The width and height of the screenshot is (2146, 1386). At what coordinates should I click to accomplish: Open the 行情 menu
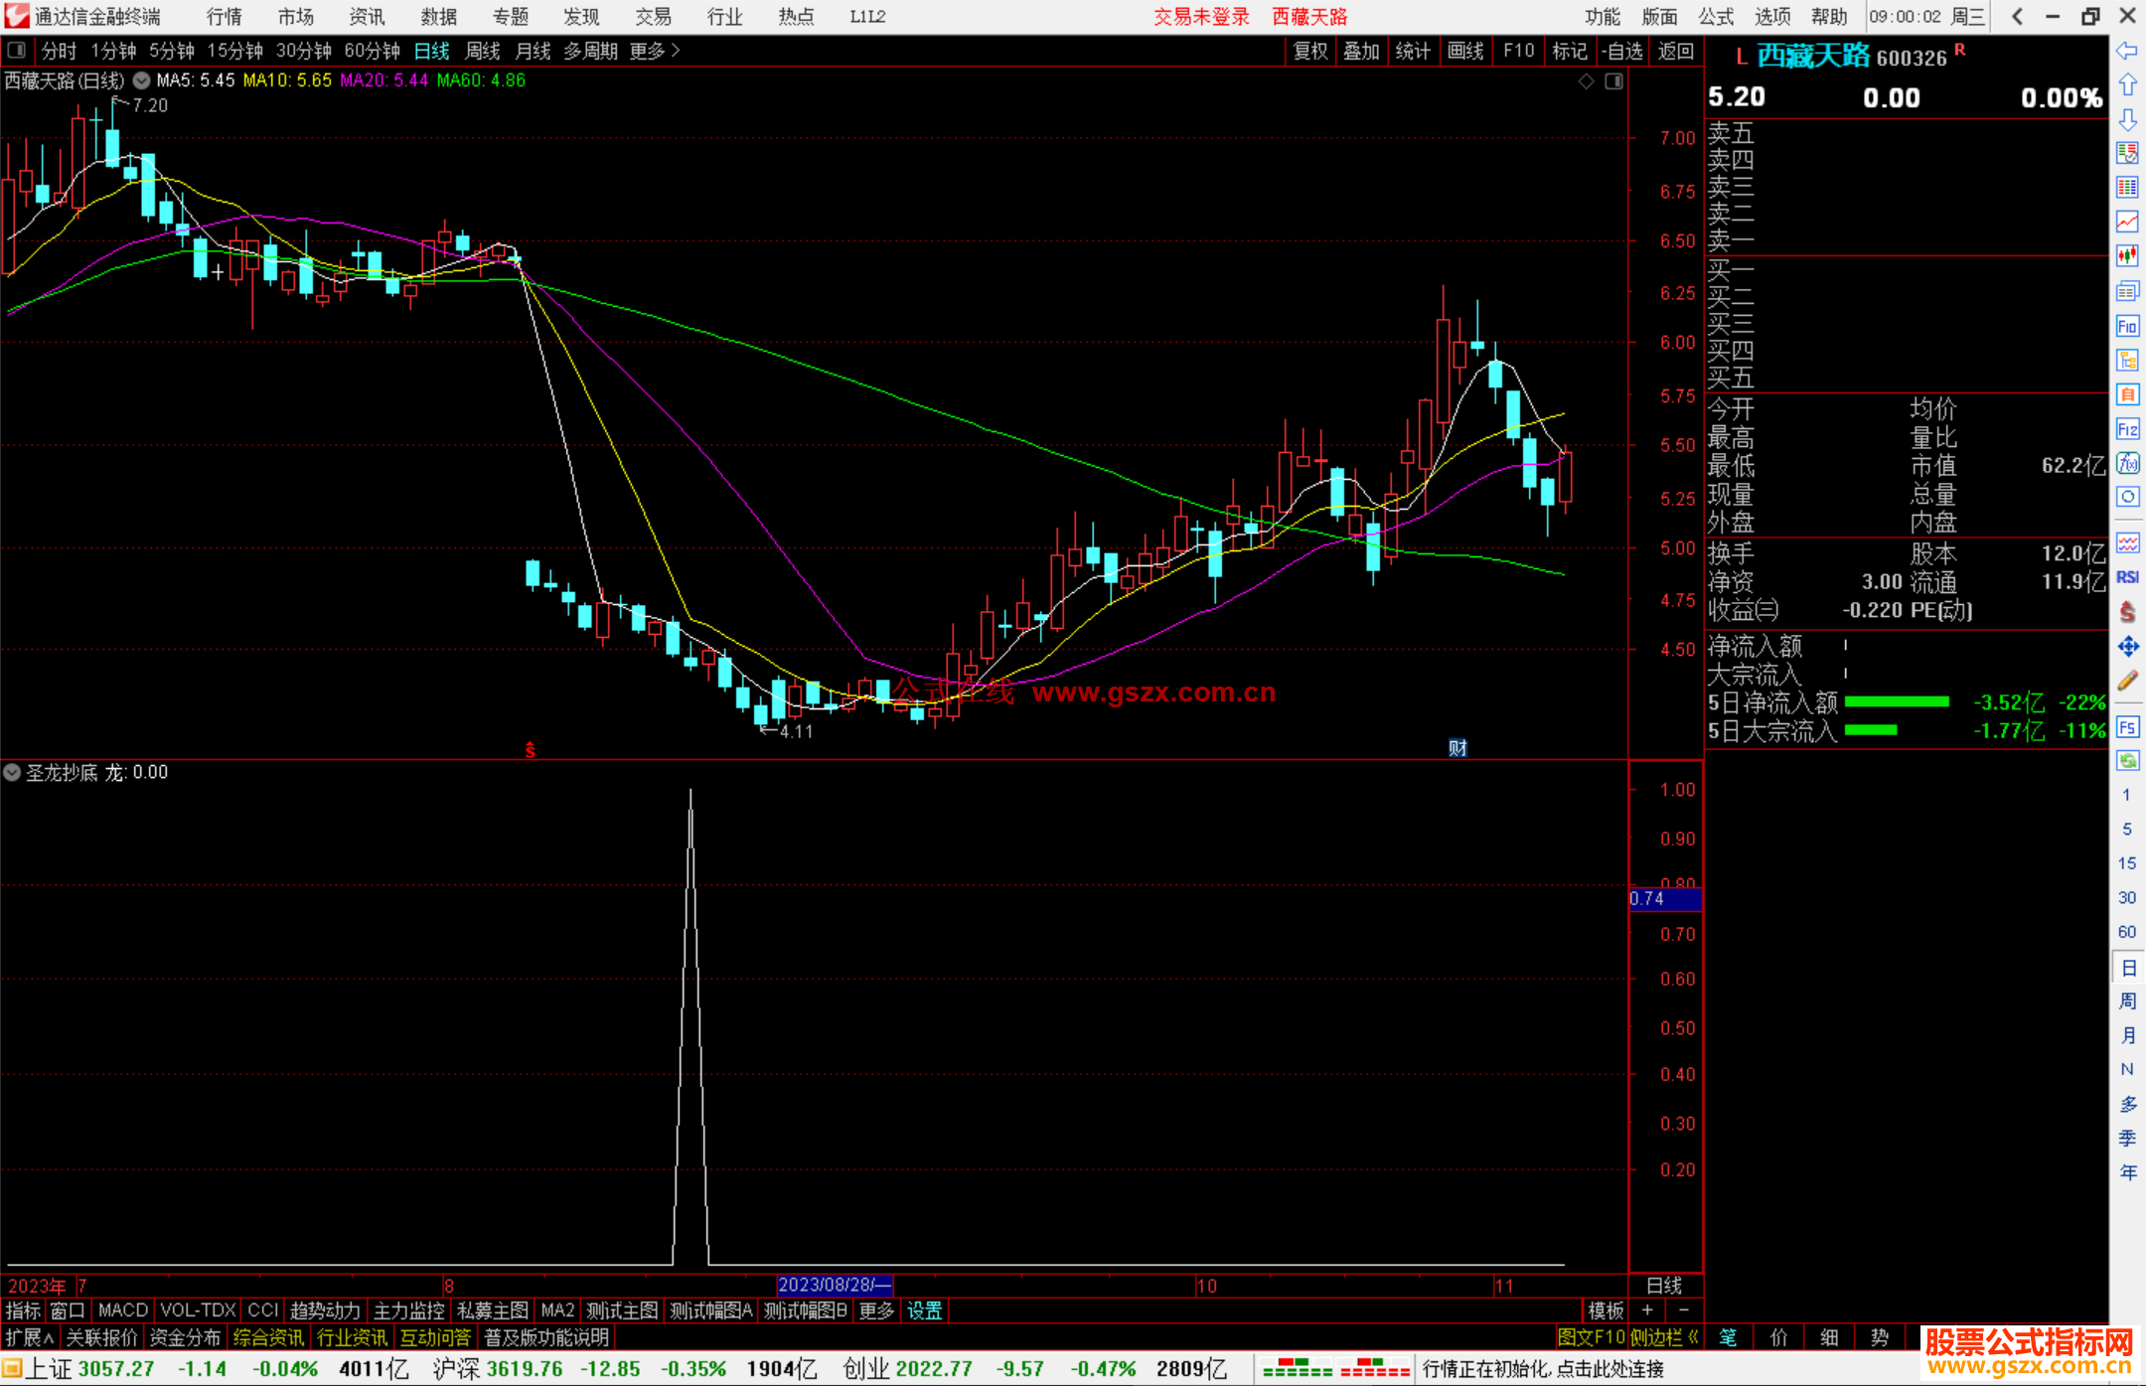coord(224,17)
